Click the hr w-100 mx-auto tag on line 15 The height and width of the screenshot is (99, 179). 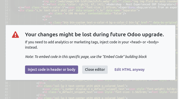[87, 13]
